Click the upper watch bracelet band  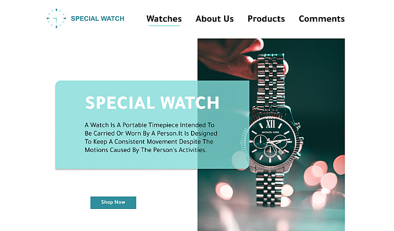tap(271, 80)
